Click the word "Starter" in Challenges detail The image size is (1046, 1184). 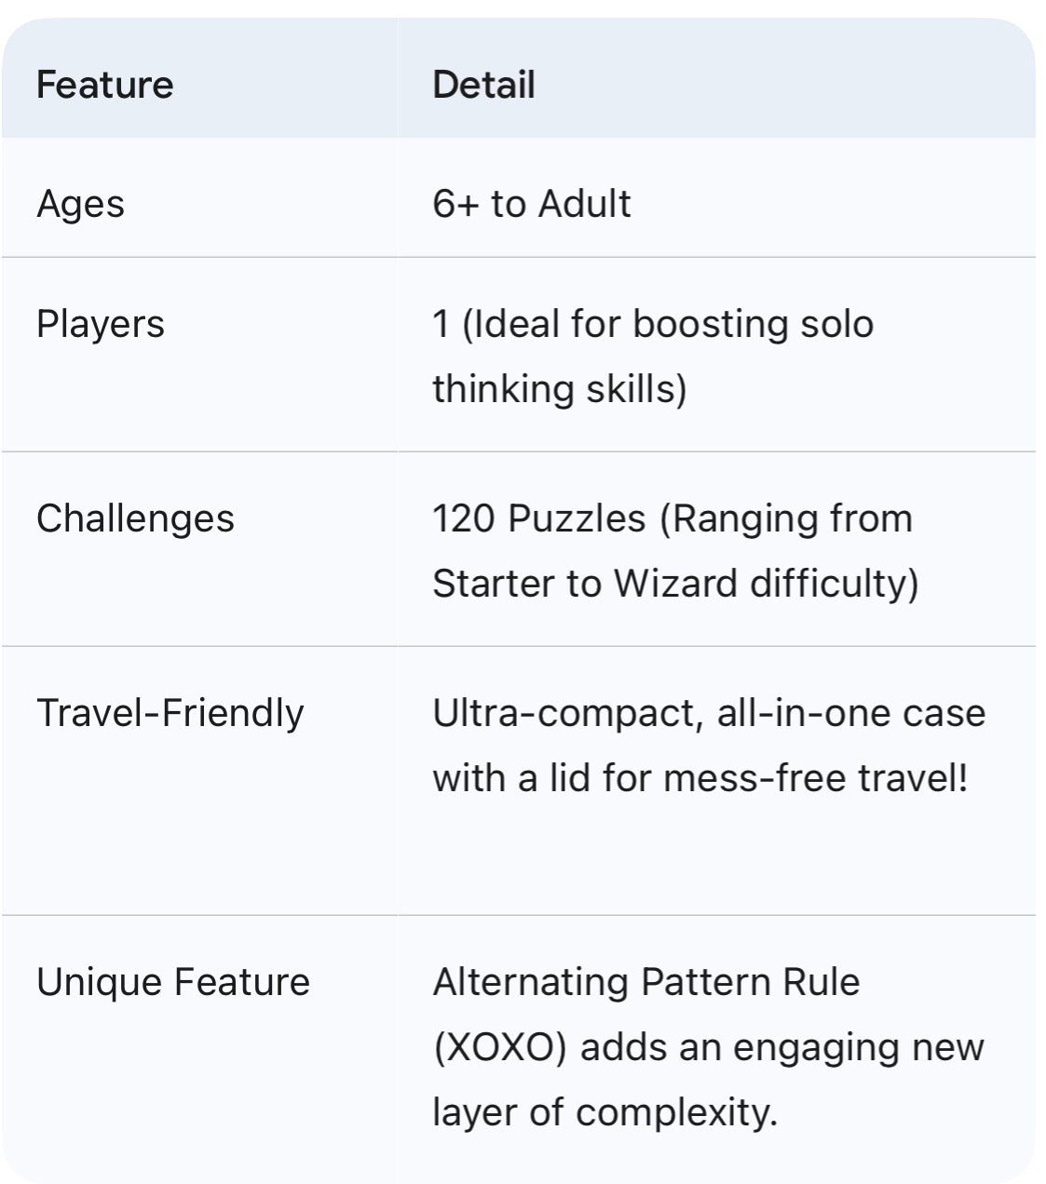(x=493, y=584)
